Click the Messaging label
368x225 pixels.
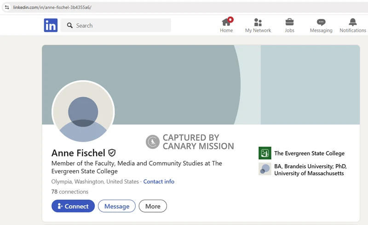coord(321,30)
